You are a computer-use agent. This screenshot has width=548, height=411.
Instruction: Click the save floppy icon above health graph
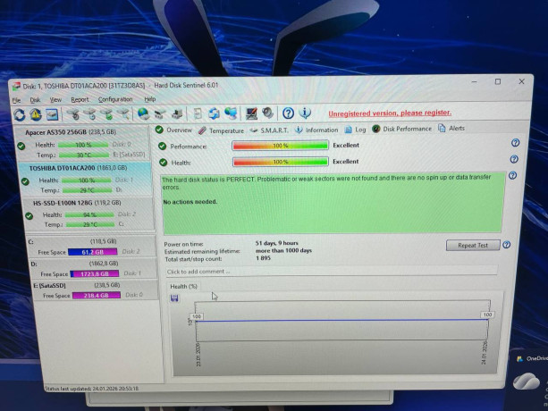(174, 298)
